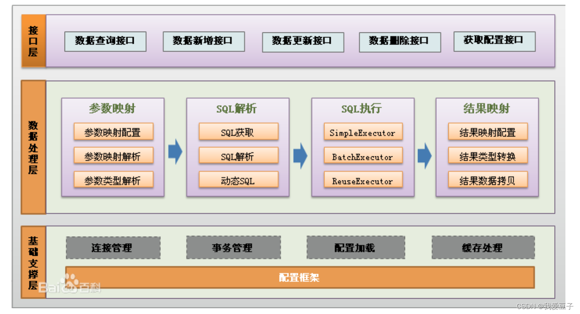The height and width of the screenshot is (314, 580).
Task: Select the SQL获取 orange box
Action: pyautogui.click(x=238, y=132)
